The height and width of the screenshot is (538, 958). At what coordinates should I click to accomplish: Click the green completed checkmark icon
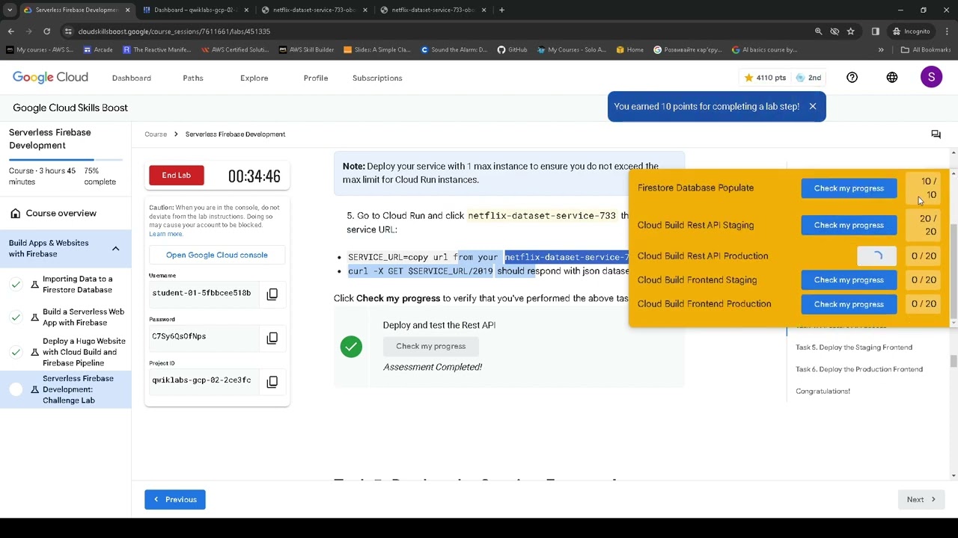(x=351, y=347)
